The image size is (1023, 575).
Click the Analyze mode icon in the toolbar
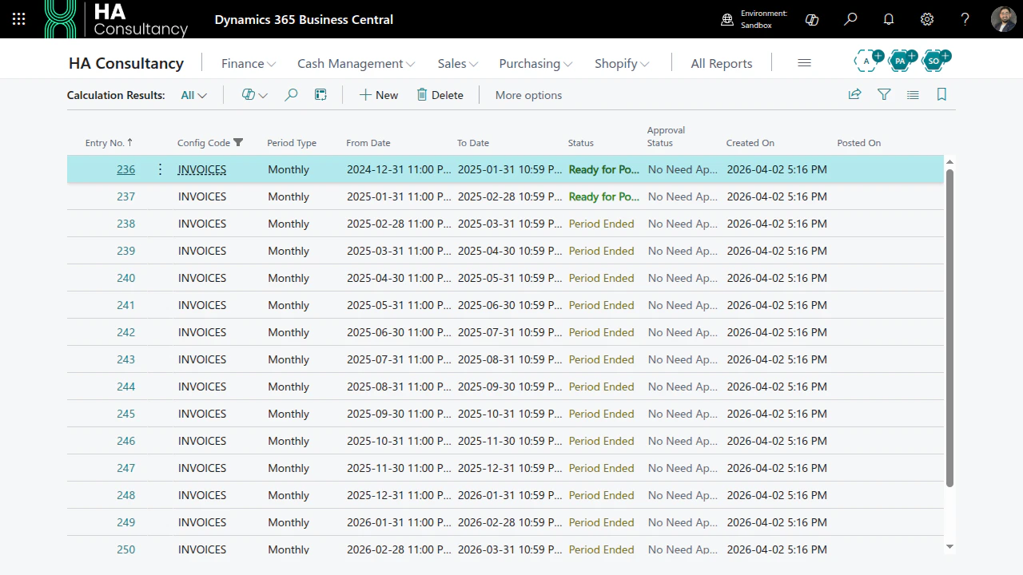point(320,95)
